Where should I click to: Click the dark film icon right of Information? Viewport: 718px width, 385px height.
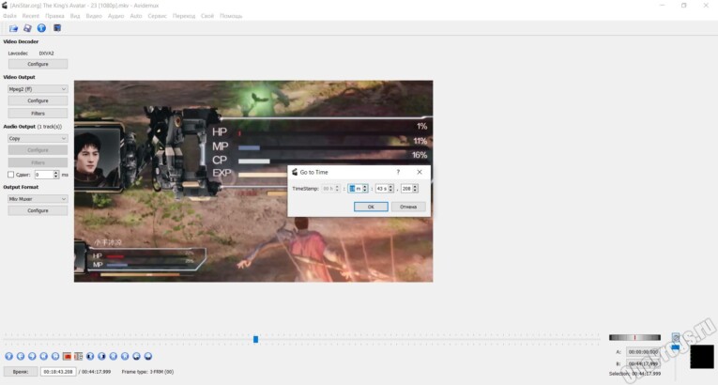[x=57, y=28]
